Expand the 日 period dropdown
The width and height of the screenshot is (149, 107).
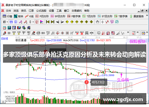point(7,22)
